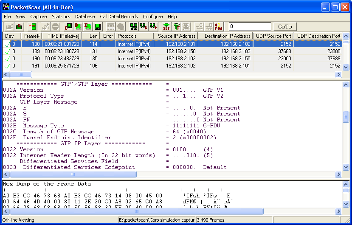Sort by TIME (Relative) column header
The width and height of the screenshot is (352, 225).
(62, 36)
